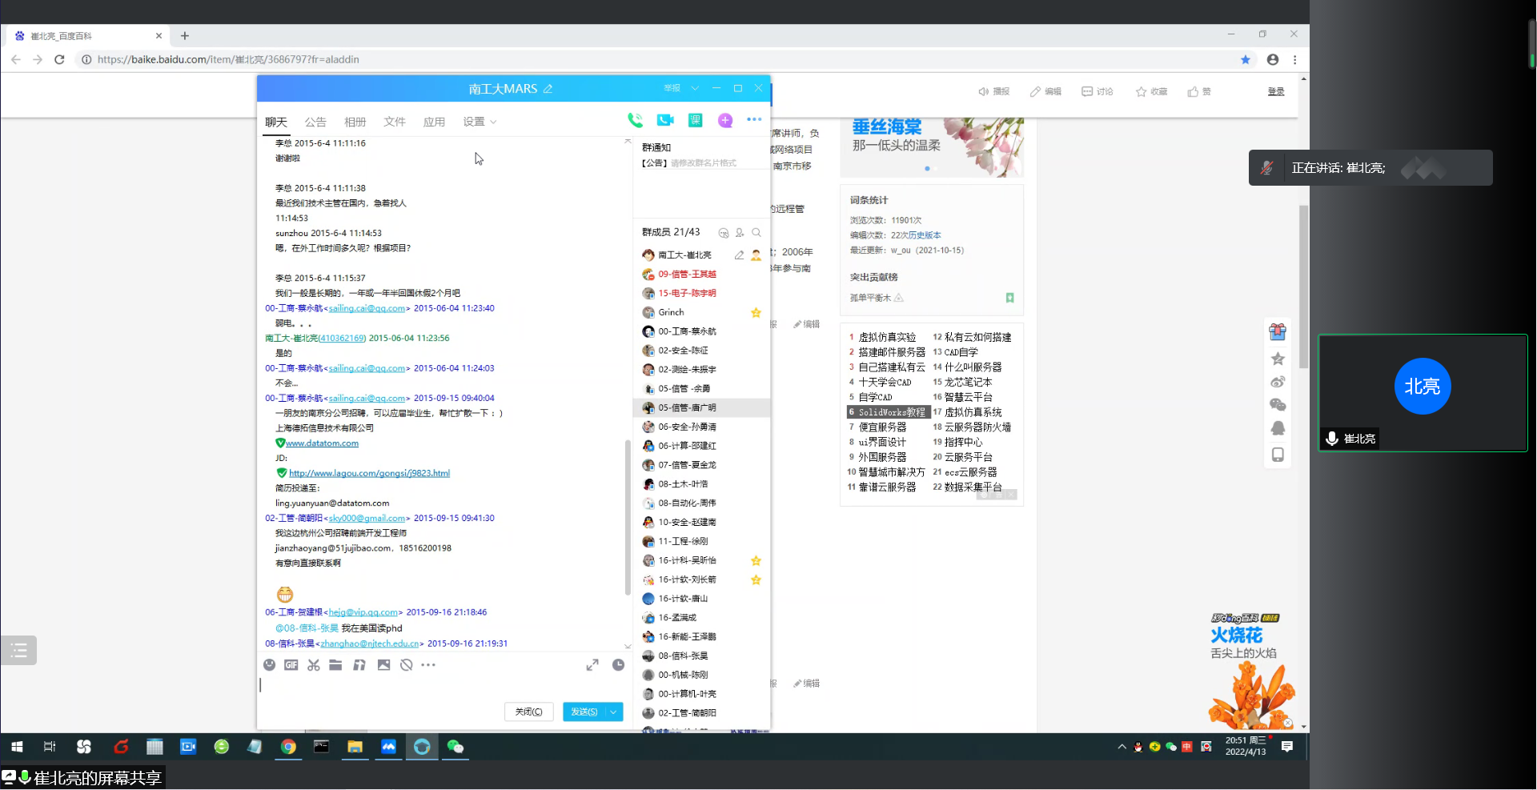
Task: Open message history clock icon
Action: [x=618, y=665]
